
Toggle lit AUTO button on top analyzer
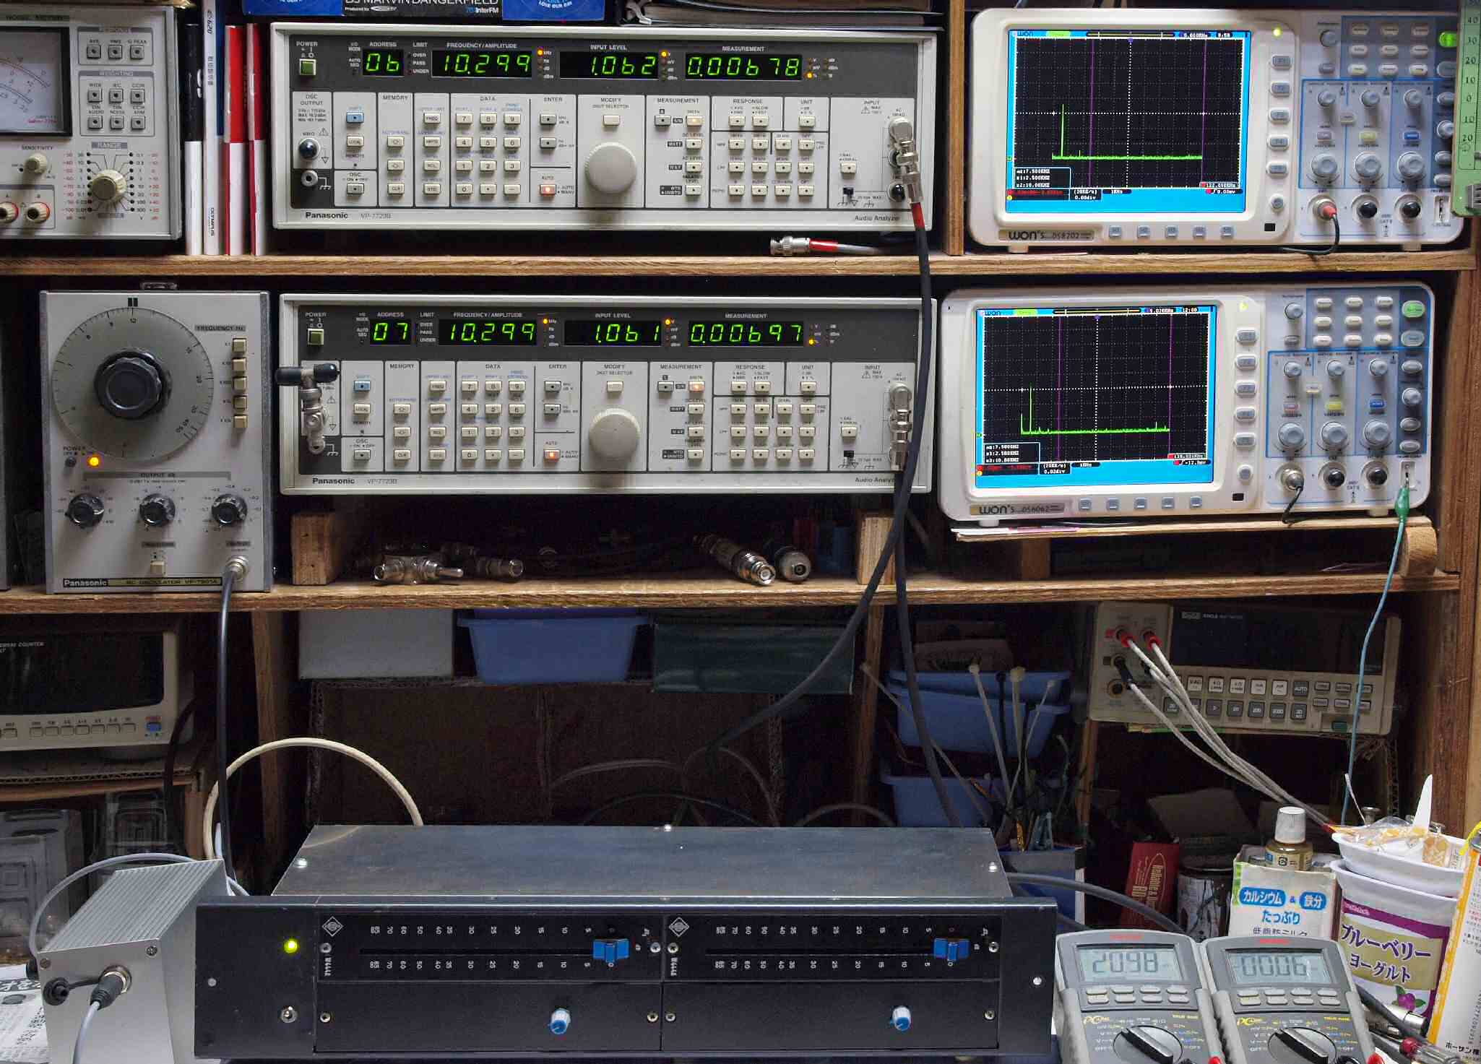point(548,190)
